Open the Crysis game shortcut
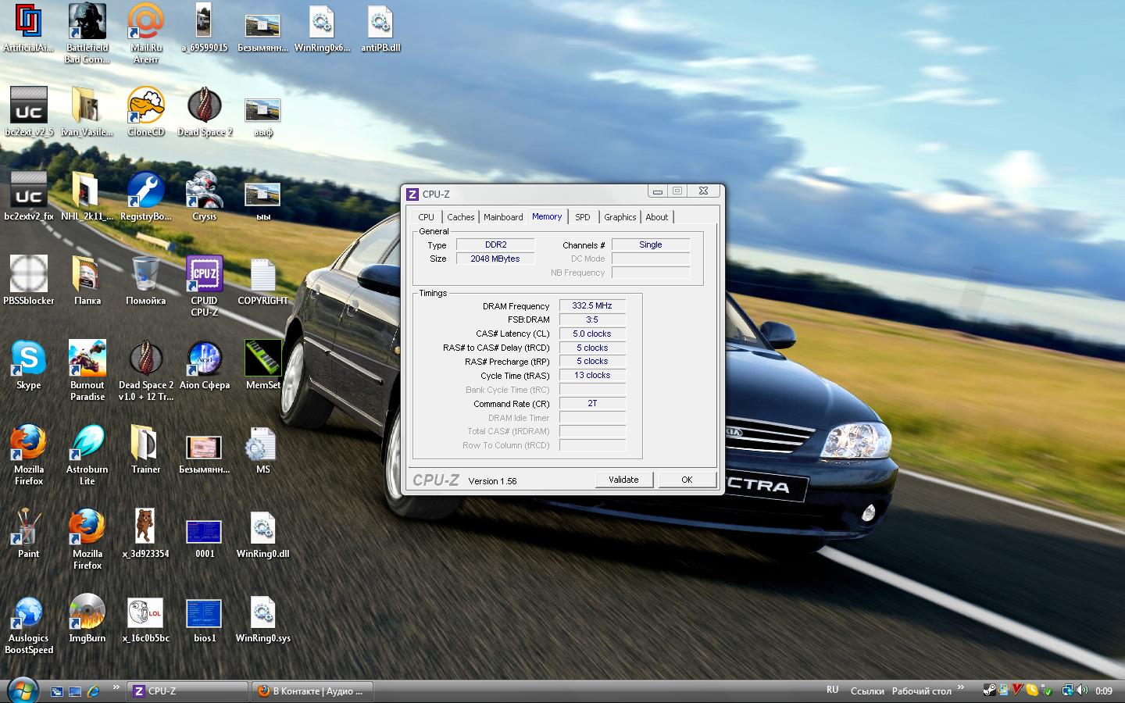 (x=204, y=191)
